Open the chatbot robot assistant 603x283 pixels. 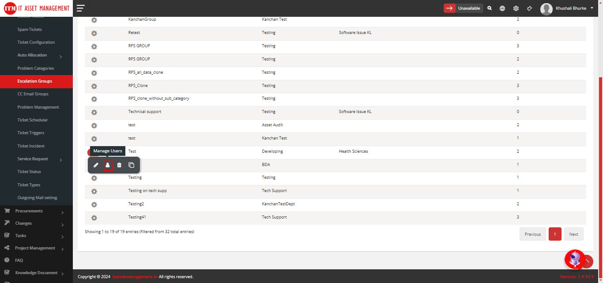click(x=575, y=259)
